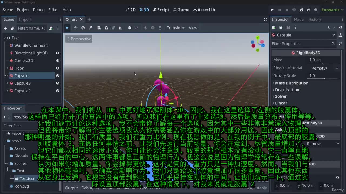
Task: Select the Select Mode arrow tool
Action: 67,28
